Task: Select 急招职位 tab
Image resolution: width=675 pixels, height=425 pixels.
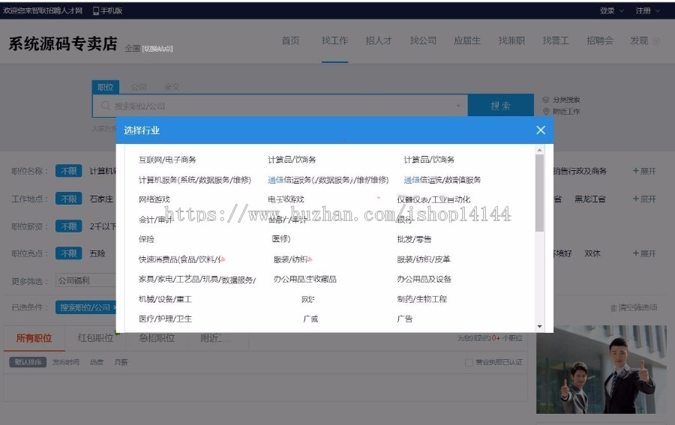Action: pos(157,338)
